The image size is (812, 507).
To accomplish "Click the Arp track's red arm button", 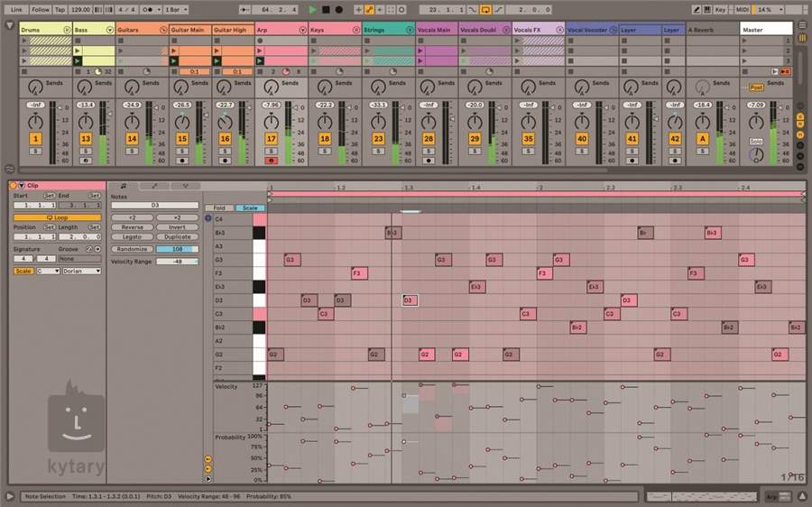I will click(271, 161).
